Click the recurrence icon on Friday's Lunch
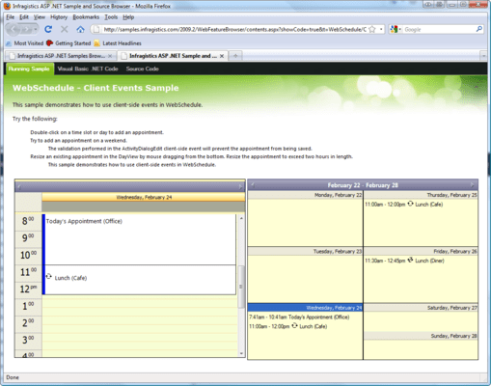 click(410, 260)
